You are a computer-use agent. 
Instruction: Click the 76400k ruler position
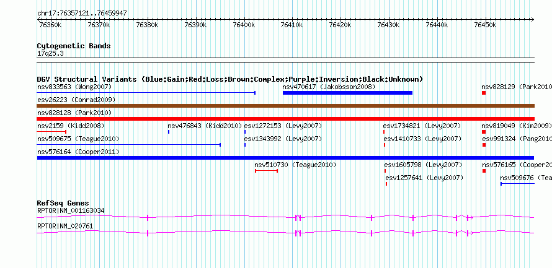point(244,25)
